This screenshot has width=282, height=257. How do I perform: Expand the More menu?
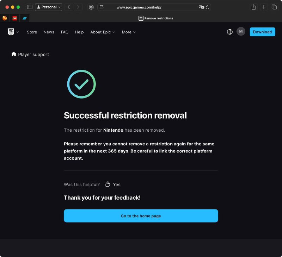[x=129, y=32]
